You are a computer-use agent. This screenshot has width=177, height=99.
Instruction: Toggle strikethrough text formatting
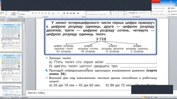point(46,13)
